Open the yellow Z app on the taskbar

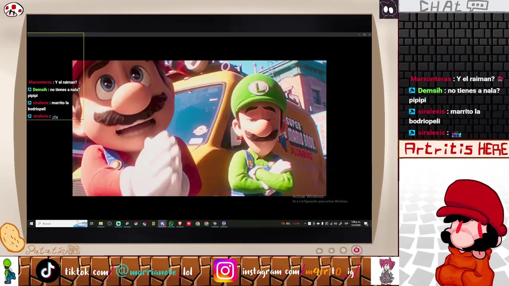(x=153, y=224)
